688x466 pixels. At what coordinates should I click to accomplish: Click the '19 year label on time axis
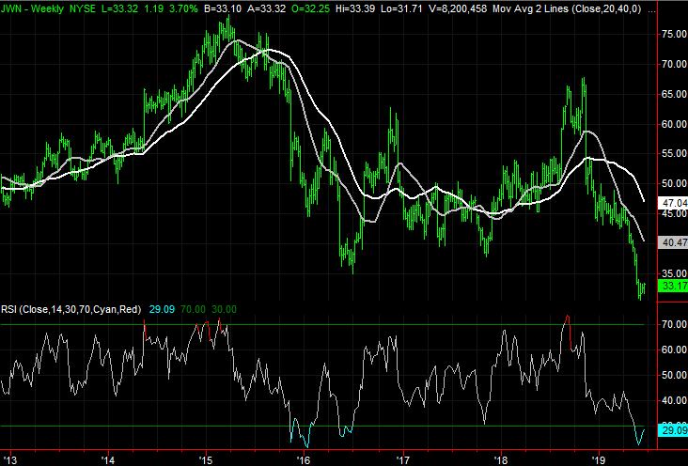click(x=599, y=459)
